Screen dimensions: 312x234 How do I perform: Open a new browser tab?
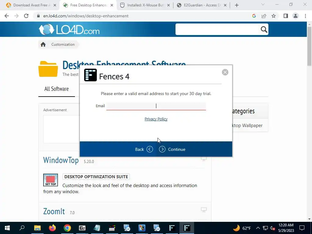pyautogui.click(x=236, y=5)
